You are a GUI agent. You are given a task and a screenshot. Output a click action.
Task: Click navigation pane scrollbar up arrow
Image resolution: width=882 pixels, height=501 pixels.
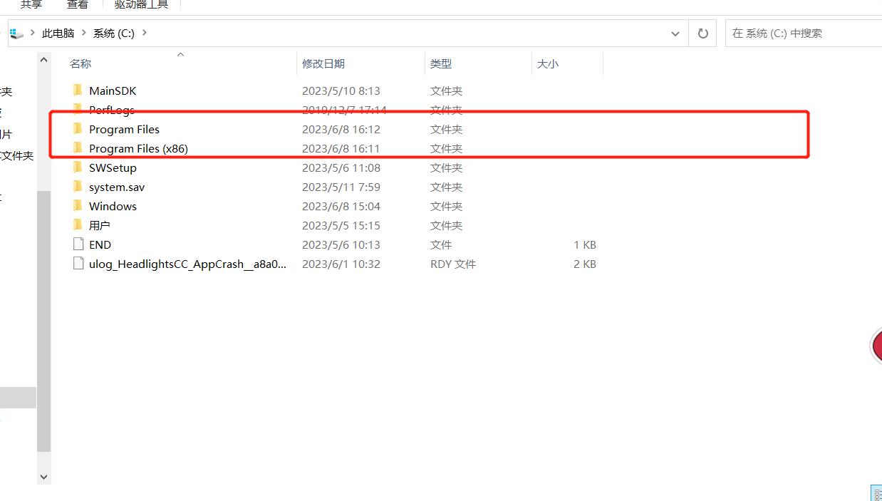coord(43,61)
